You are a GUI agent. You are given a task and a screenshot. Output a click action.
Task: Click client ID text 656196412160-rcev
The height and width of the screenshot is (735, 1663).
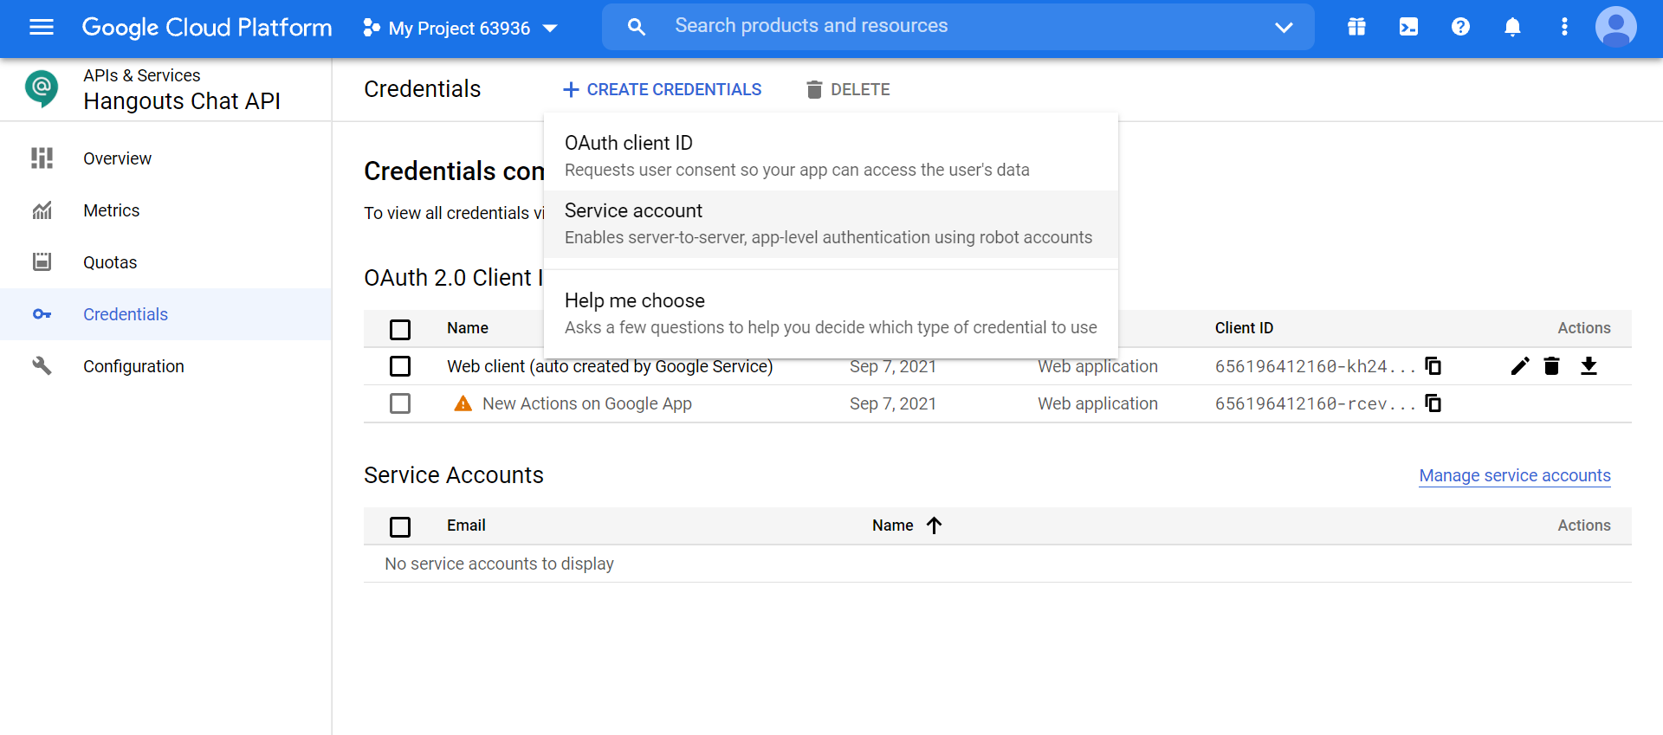coord(1315,403)
